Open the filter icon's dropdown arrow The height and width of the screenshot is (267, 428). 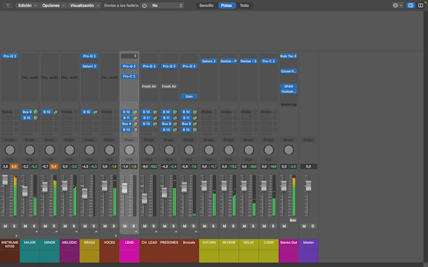401,6
